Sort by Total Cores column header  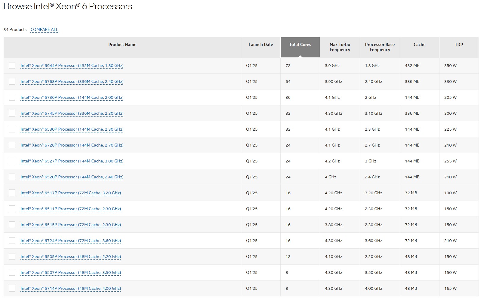click(300, 44)
